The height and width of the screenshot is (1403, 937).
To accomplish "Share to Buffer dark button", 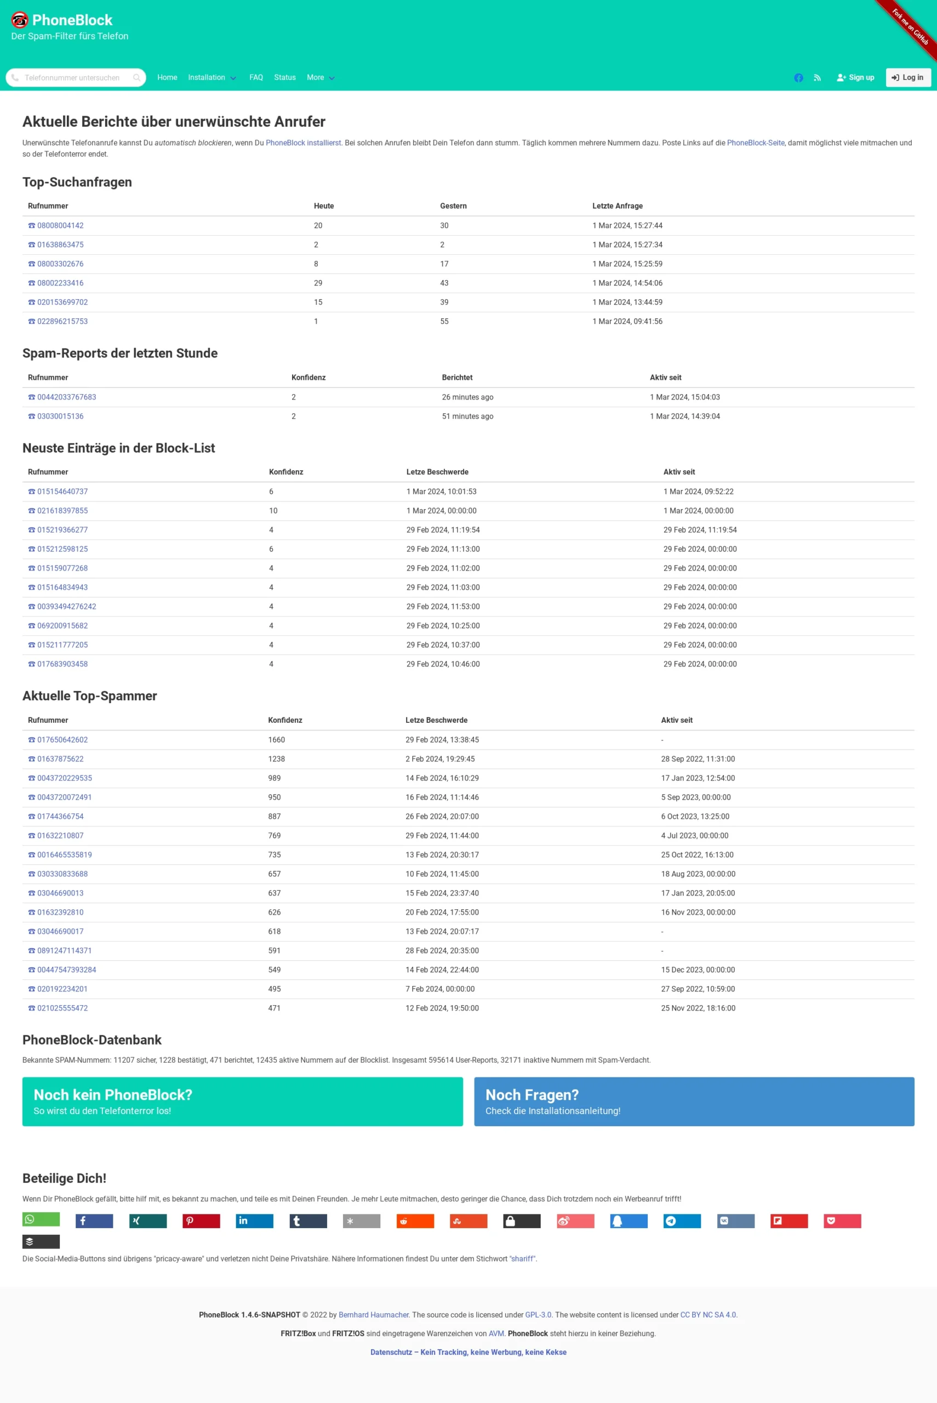I will 41,1242.
